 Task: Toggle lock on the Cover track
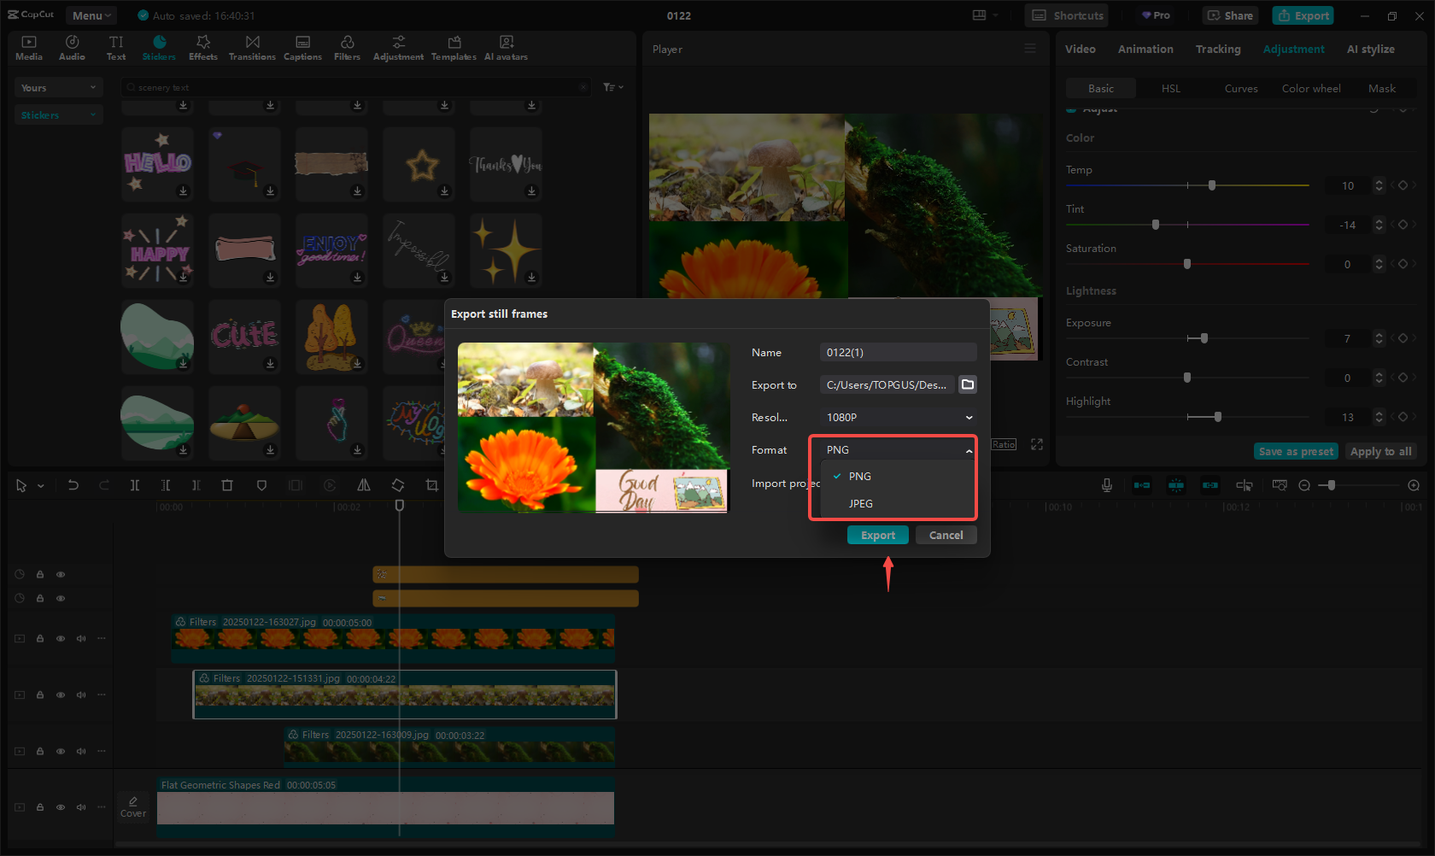tap(40, 807)
